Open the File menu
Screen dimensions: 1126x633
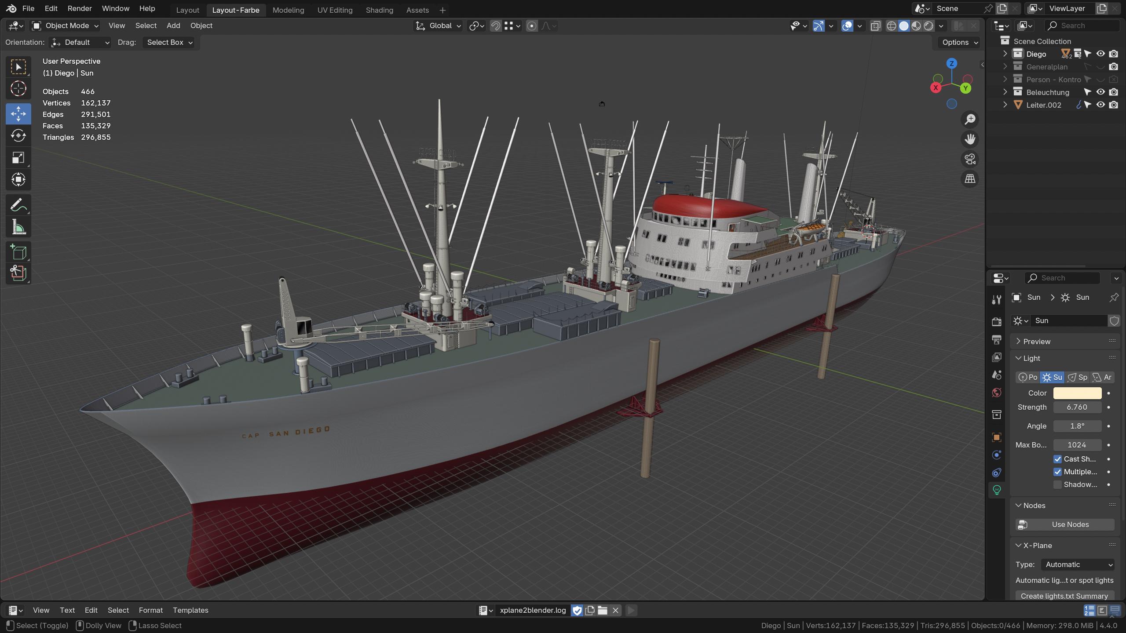pyautogui.click(x=28, y=9)
